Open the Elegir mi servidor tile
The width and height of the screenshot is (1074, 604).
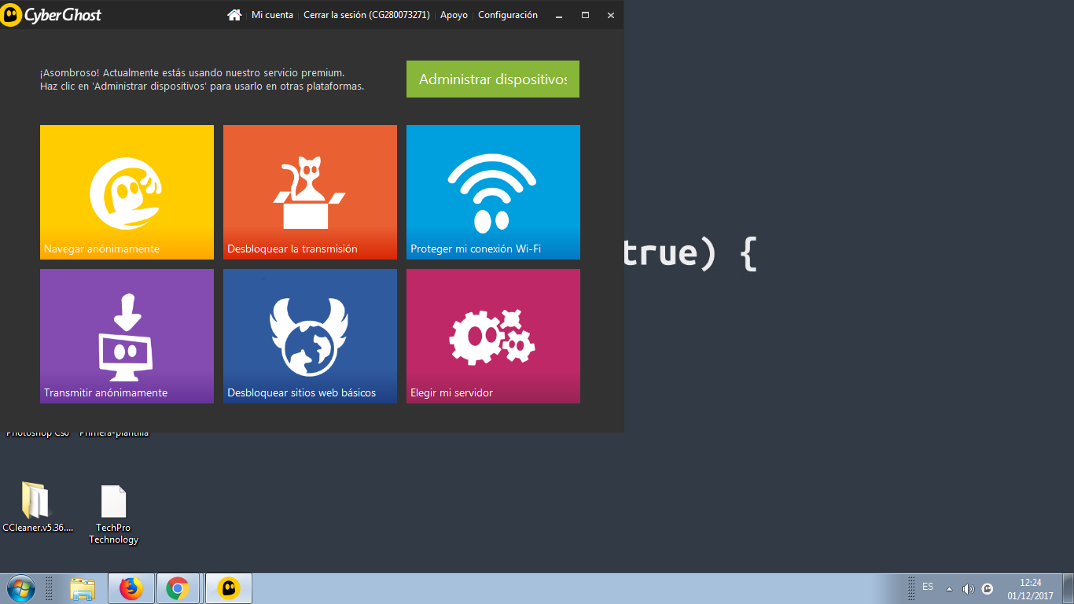coord(493,336)
